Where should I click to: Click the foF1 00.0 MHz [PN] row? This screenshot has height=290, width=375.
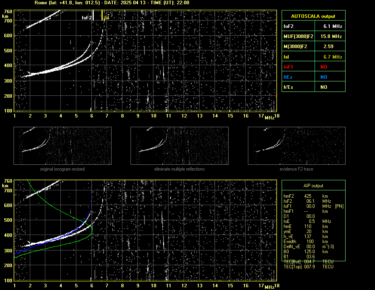click(x=313, y=206)
